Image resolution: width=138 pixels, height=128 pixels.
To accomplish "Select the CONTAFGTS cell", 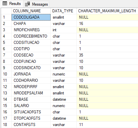I will (31, 125).
